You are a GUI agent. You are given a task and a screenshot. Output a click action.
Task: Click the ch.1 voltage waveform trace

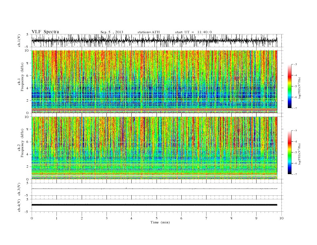[154, 40]
